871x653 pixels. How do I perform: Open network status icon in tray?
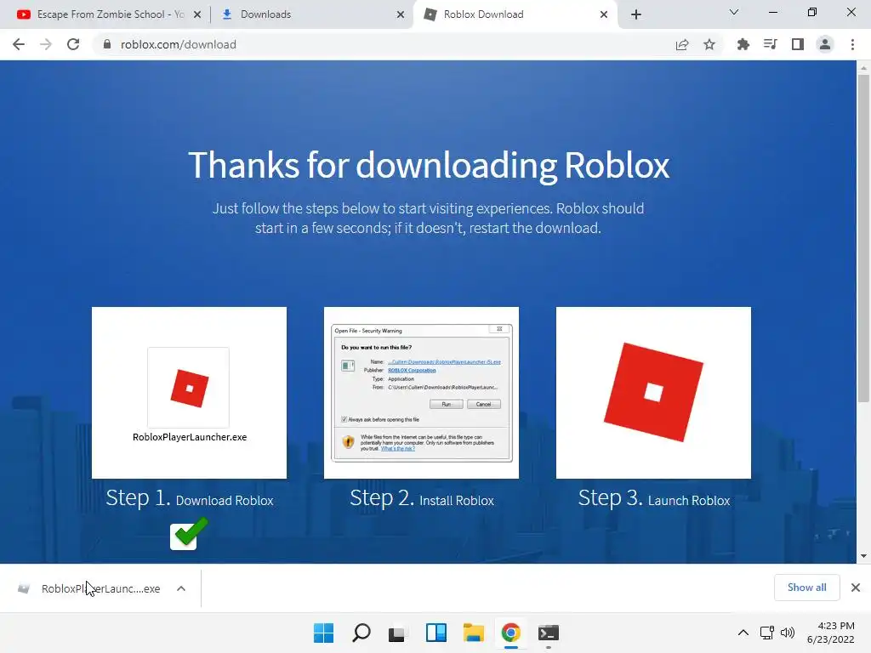click(x=767, y=633)
